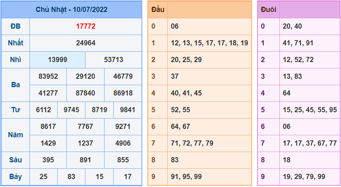
Task: Select the Tư prize label
Action: pos(15,110)
